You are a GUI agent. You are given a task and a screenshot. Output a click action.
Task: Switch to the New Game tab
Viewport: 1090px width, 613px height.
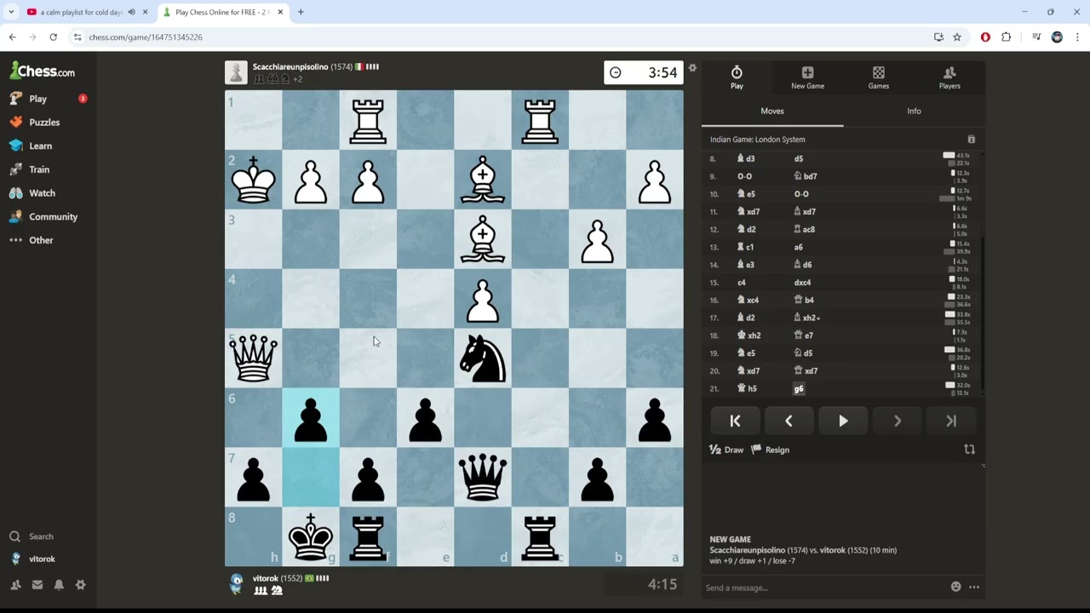coord(807,77)
